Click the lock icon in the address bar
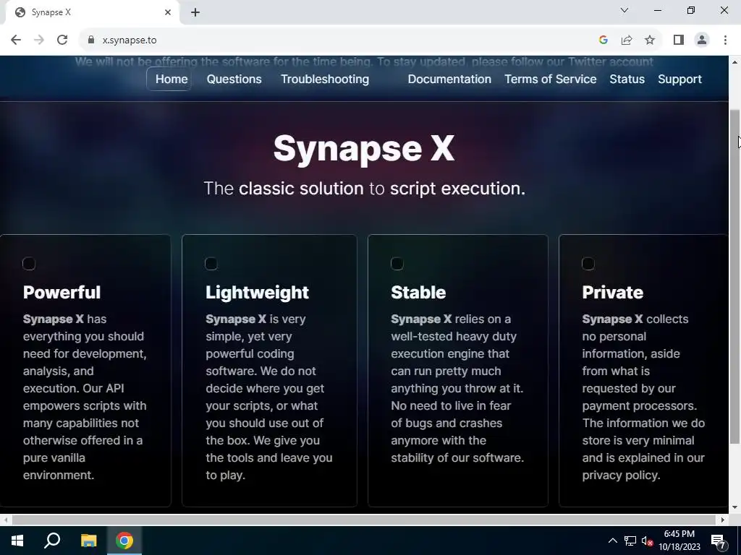This screenshot has height=555, width=741. pos(91,40)
